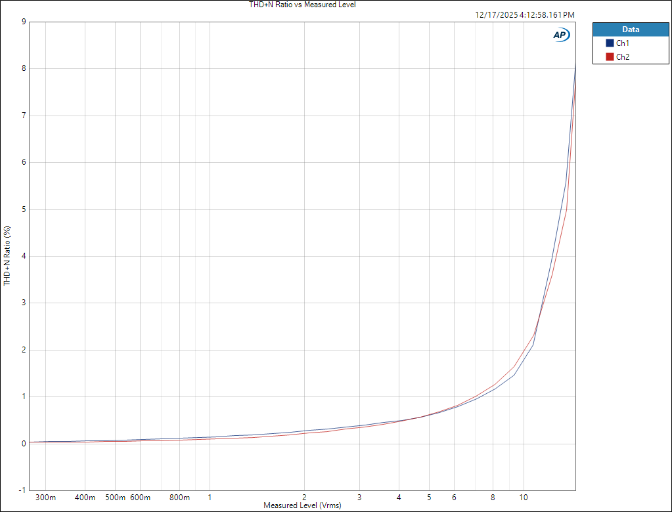Click the timestamp at the top right
Viewport: 672px width, 512px height.
pos(524,14)
